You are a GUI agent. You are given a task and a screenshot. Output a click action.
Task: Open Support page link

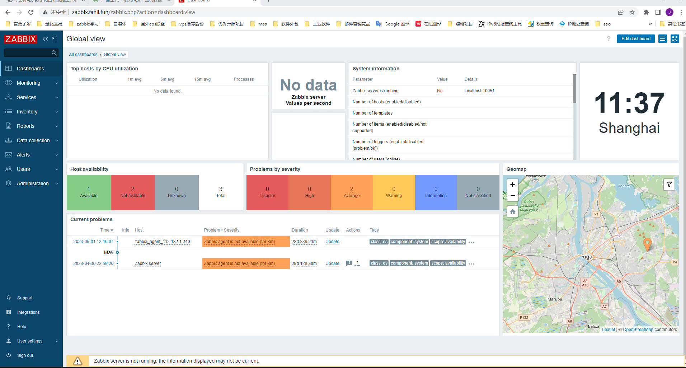pyautogui.click(x=25, y=298)
